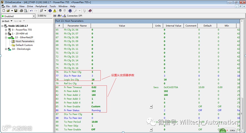This screenshot has width=246, height=133.
Task: Open the Peripheral menu
Action: 41,6
